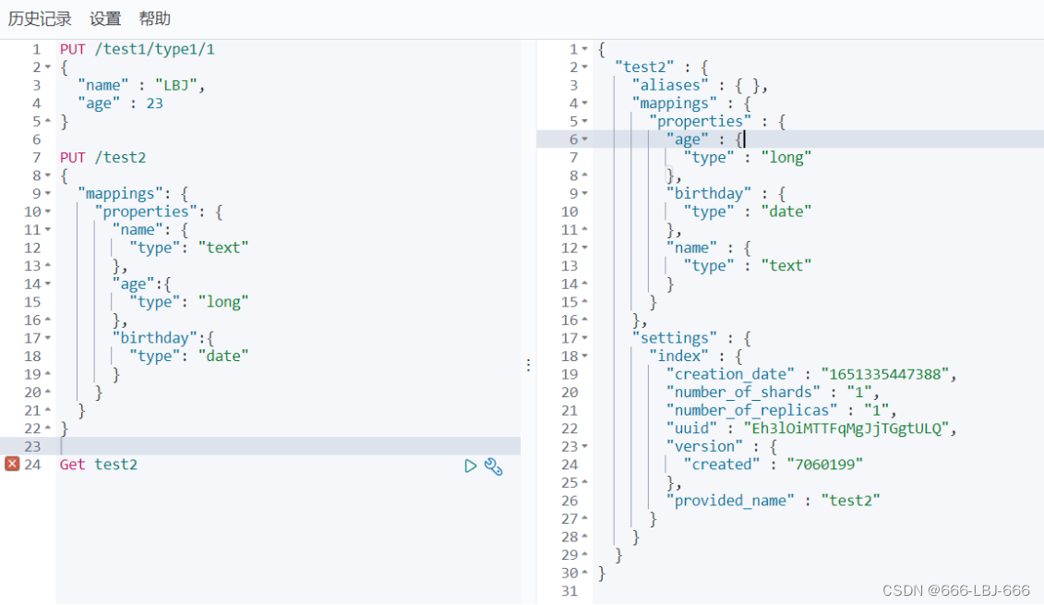Open 历史记录 menu
Image resolution: width=1044 pixels, height=605 pixels.
pos(40,18)
